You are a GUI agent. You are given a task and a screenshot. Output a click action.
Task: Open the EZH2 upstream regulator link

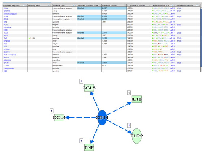[6, 19]
